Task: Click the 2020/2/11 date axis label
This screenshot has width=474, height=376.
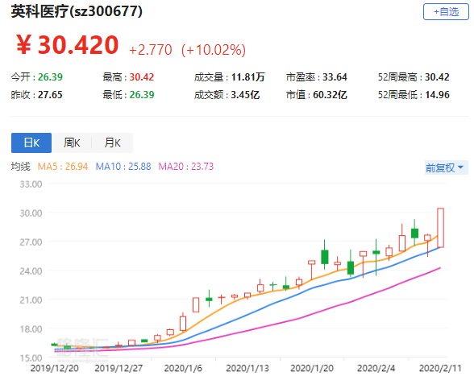Action: [x=440, y=369]
